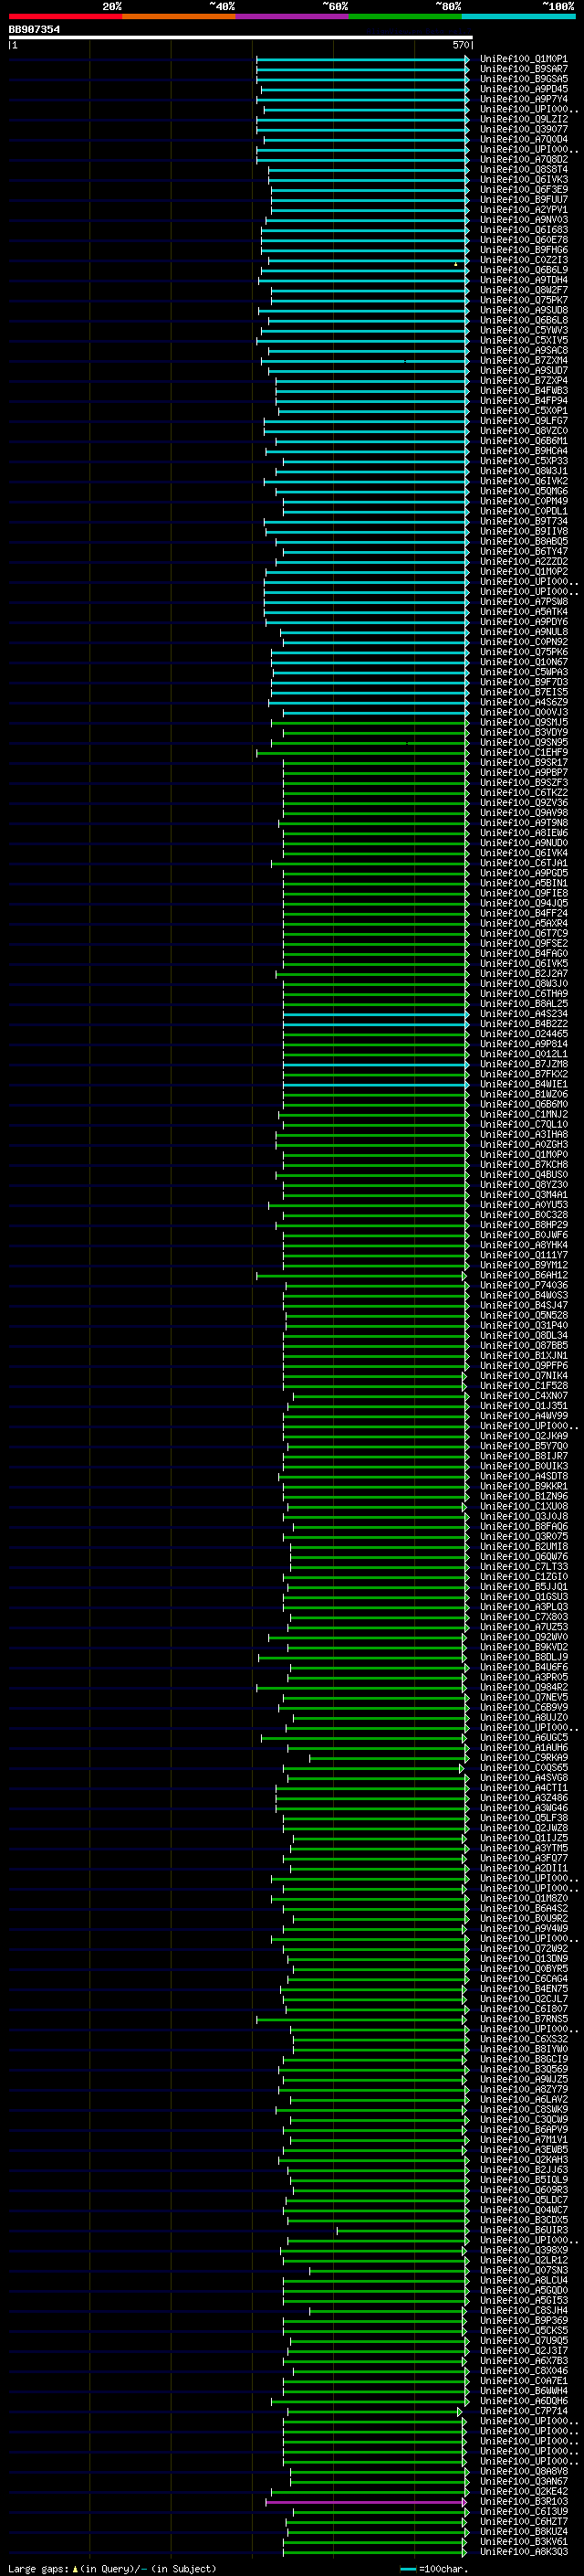Open hit UniRef100_B9GSA5

click(x=523, y=79)
